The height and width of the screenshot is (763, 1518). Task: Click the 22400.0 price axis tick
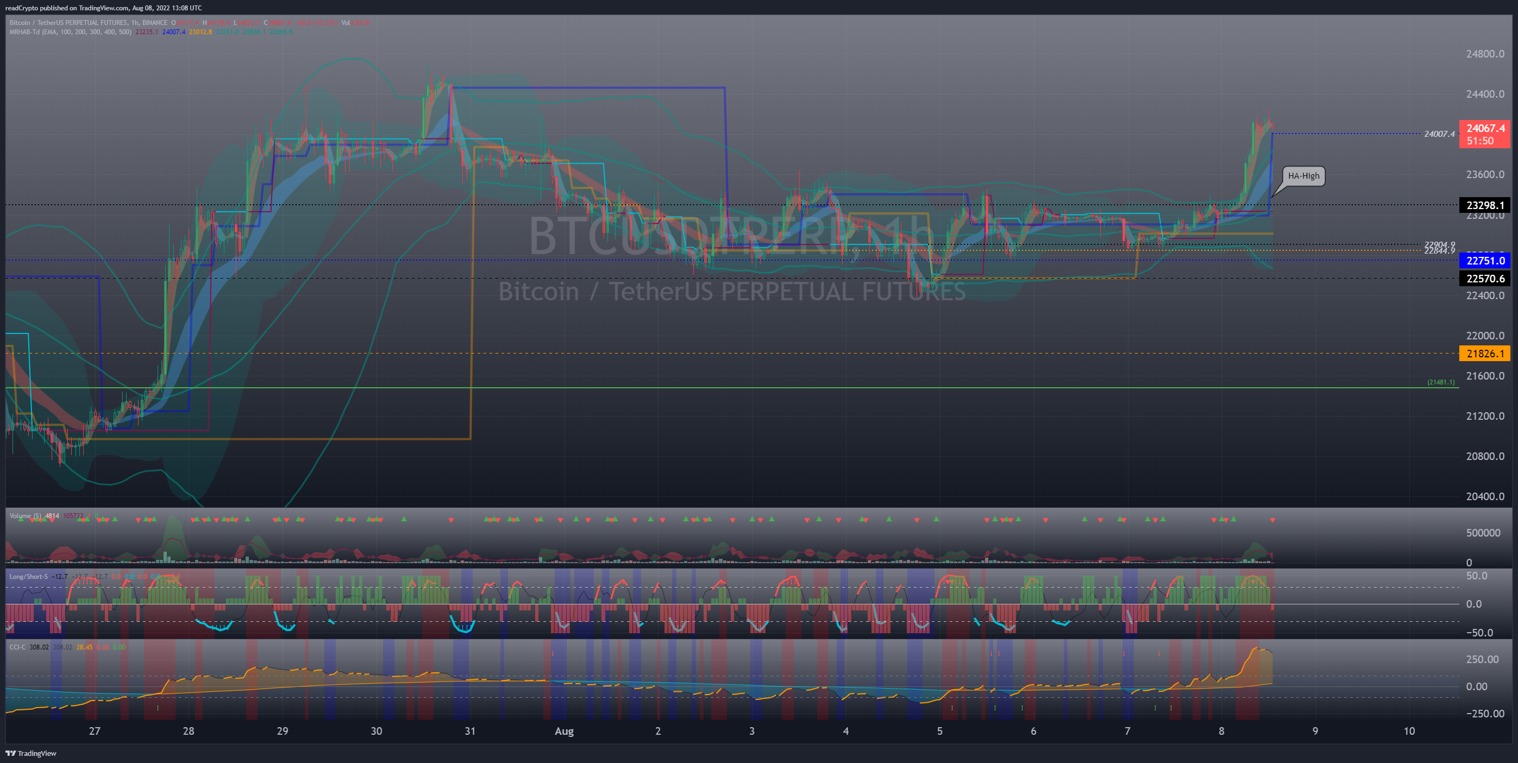1485,295
